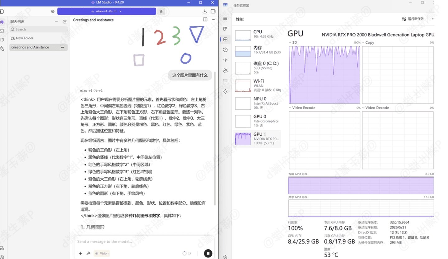448x259 pixels.
Task: Open the mimo-vl-7b-rl model selector dropdown
Action: click(107, 11)
